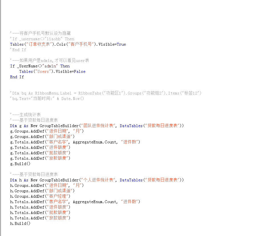Screen dimensions: 270x236
Task: Click the h.Groups.AddDef("部门或渠道") line
Action: coord(42,191)
